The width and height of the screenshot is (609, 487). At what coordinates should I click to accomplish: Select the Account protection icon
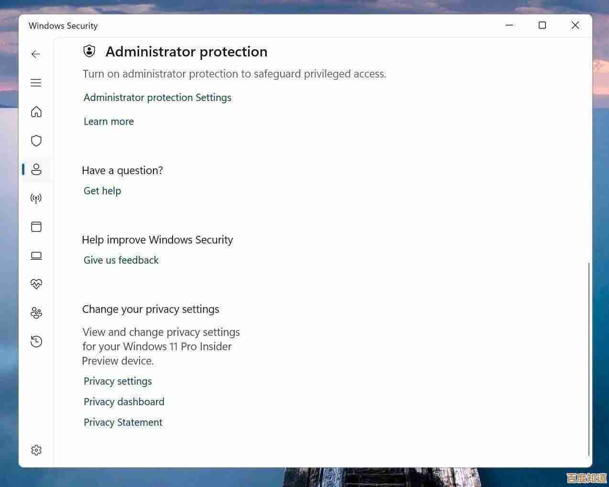(36, 169)
